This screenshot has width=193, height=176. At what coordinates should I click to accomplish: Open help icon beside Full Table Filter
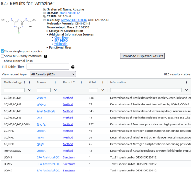pos(73,67)
